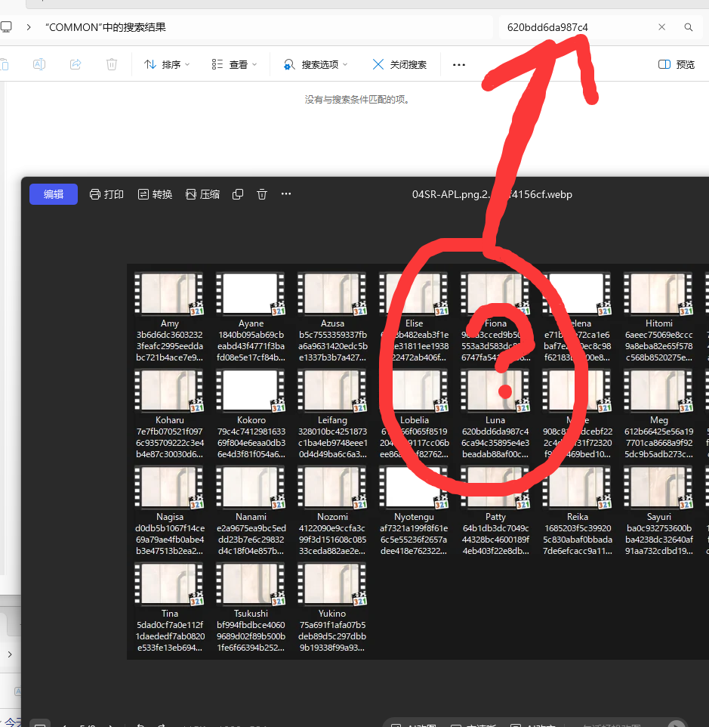Click the Nagisa video thumbnail in the image

[169, 487]
